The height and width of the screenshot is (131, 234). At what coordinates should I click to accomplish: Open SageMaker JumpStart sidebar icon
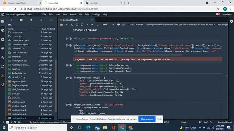(3, 76)
